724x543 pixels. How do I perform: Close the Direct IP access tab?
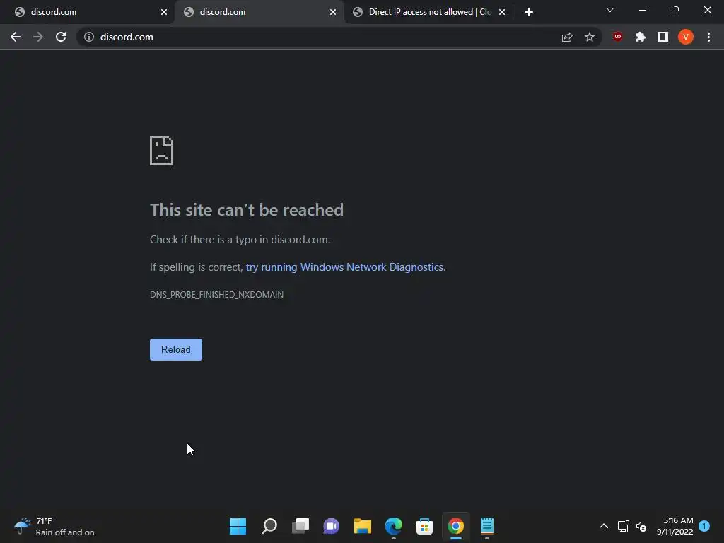tap(502, 12)
